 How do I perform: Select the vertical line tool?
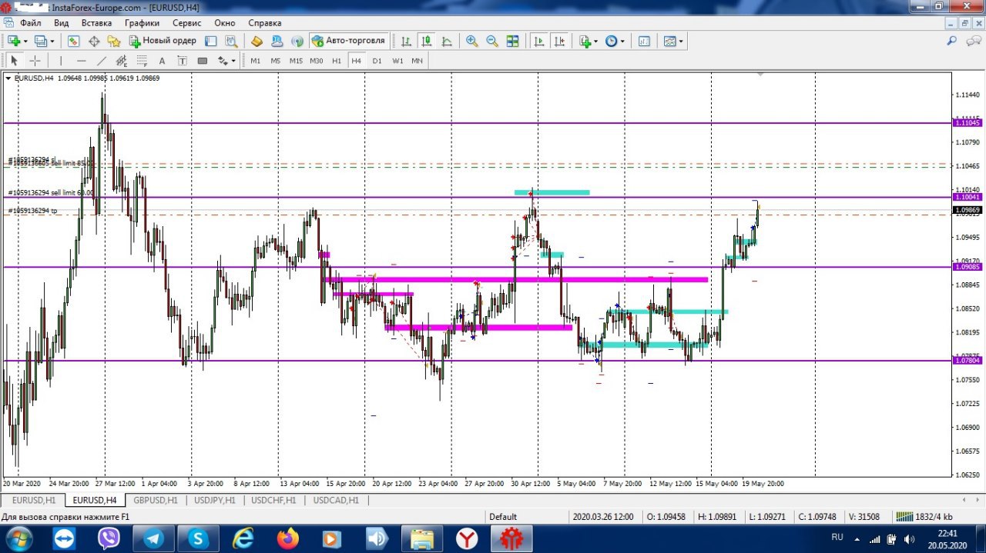(x=61, y=61)
